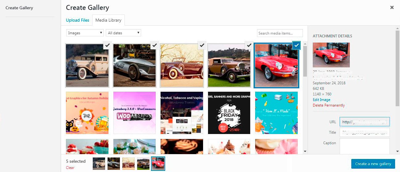
Task: Select the Alcohol, Tobacco and Vaping themes image
Action: point(182,113)
